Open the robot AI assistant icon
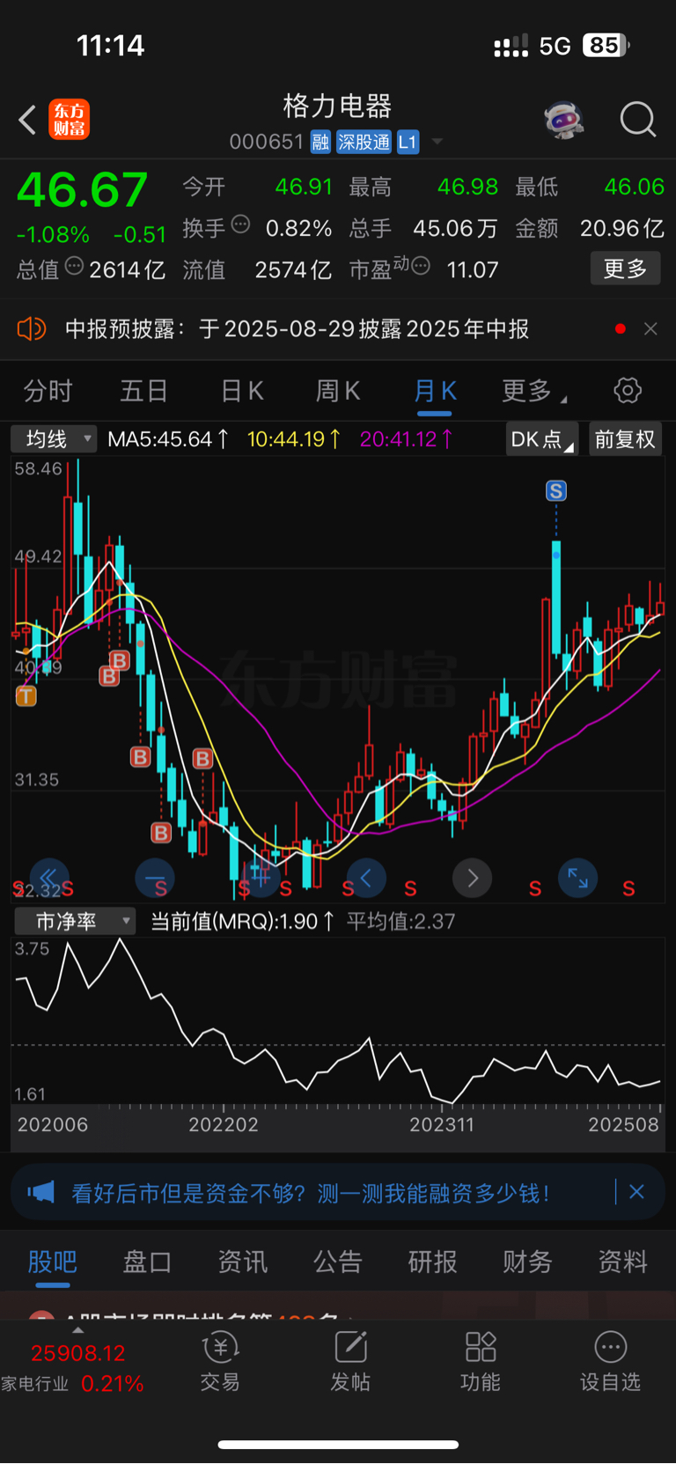This screenshot has width=676, height=1464. pos(564,120)
